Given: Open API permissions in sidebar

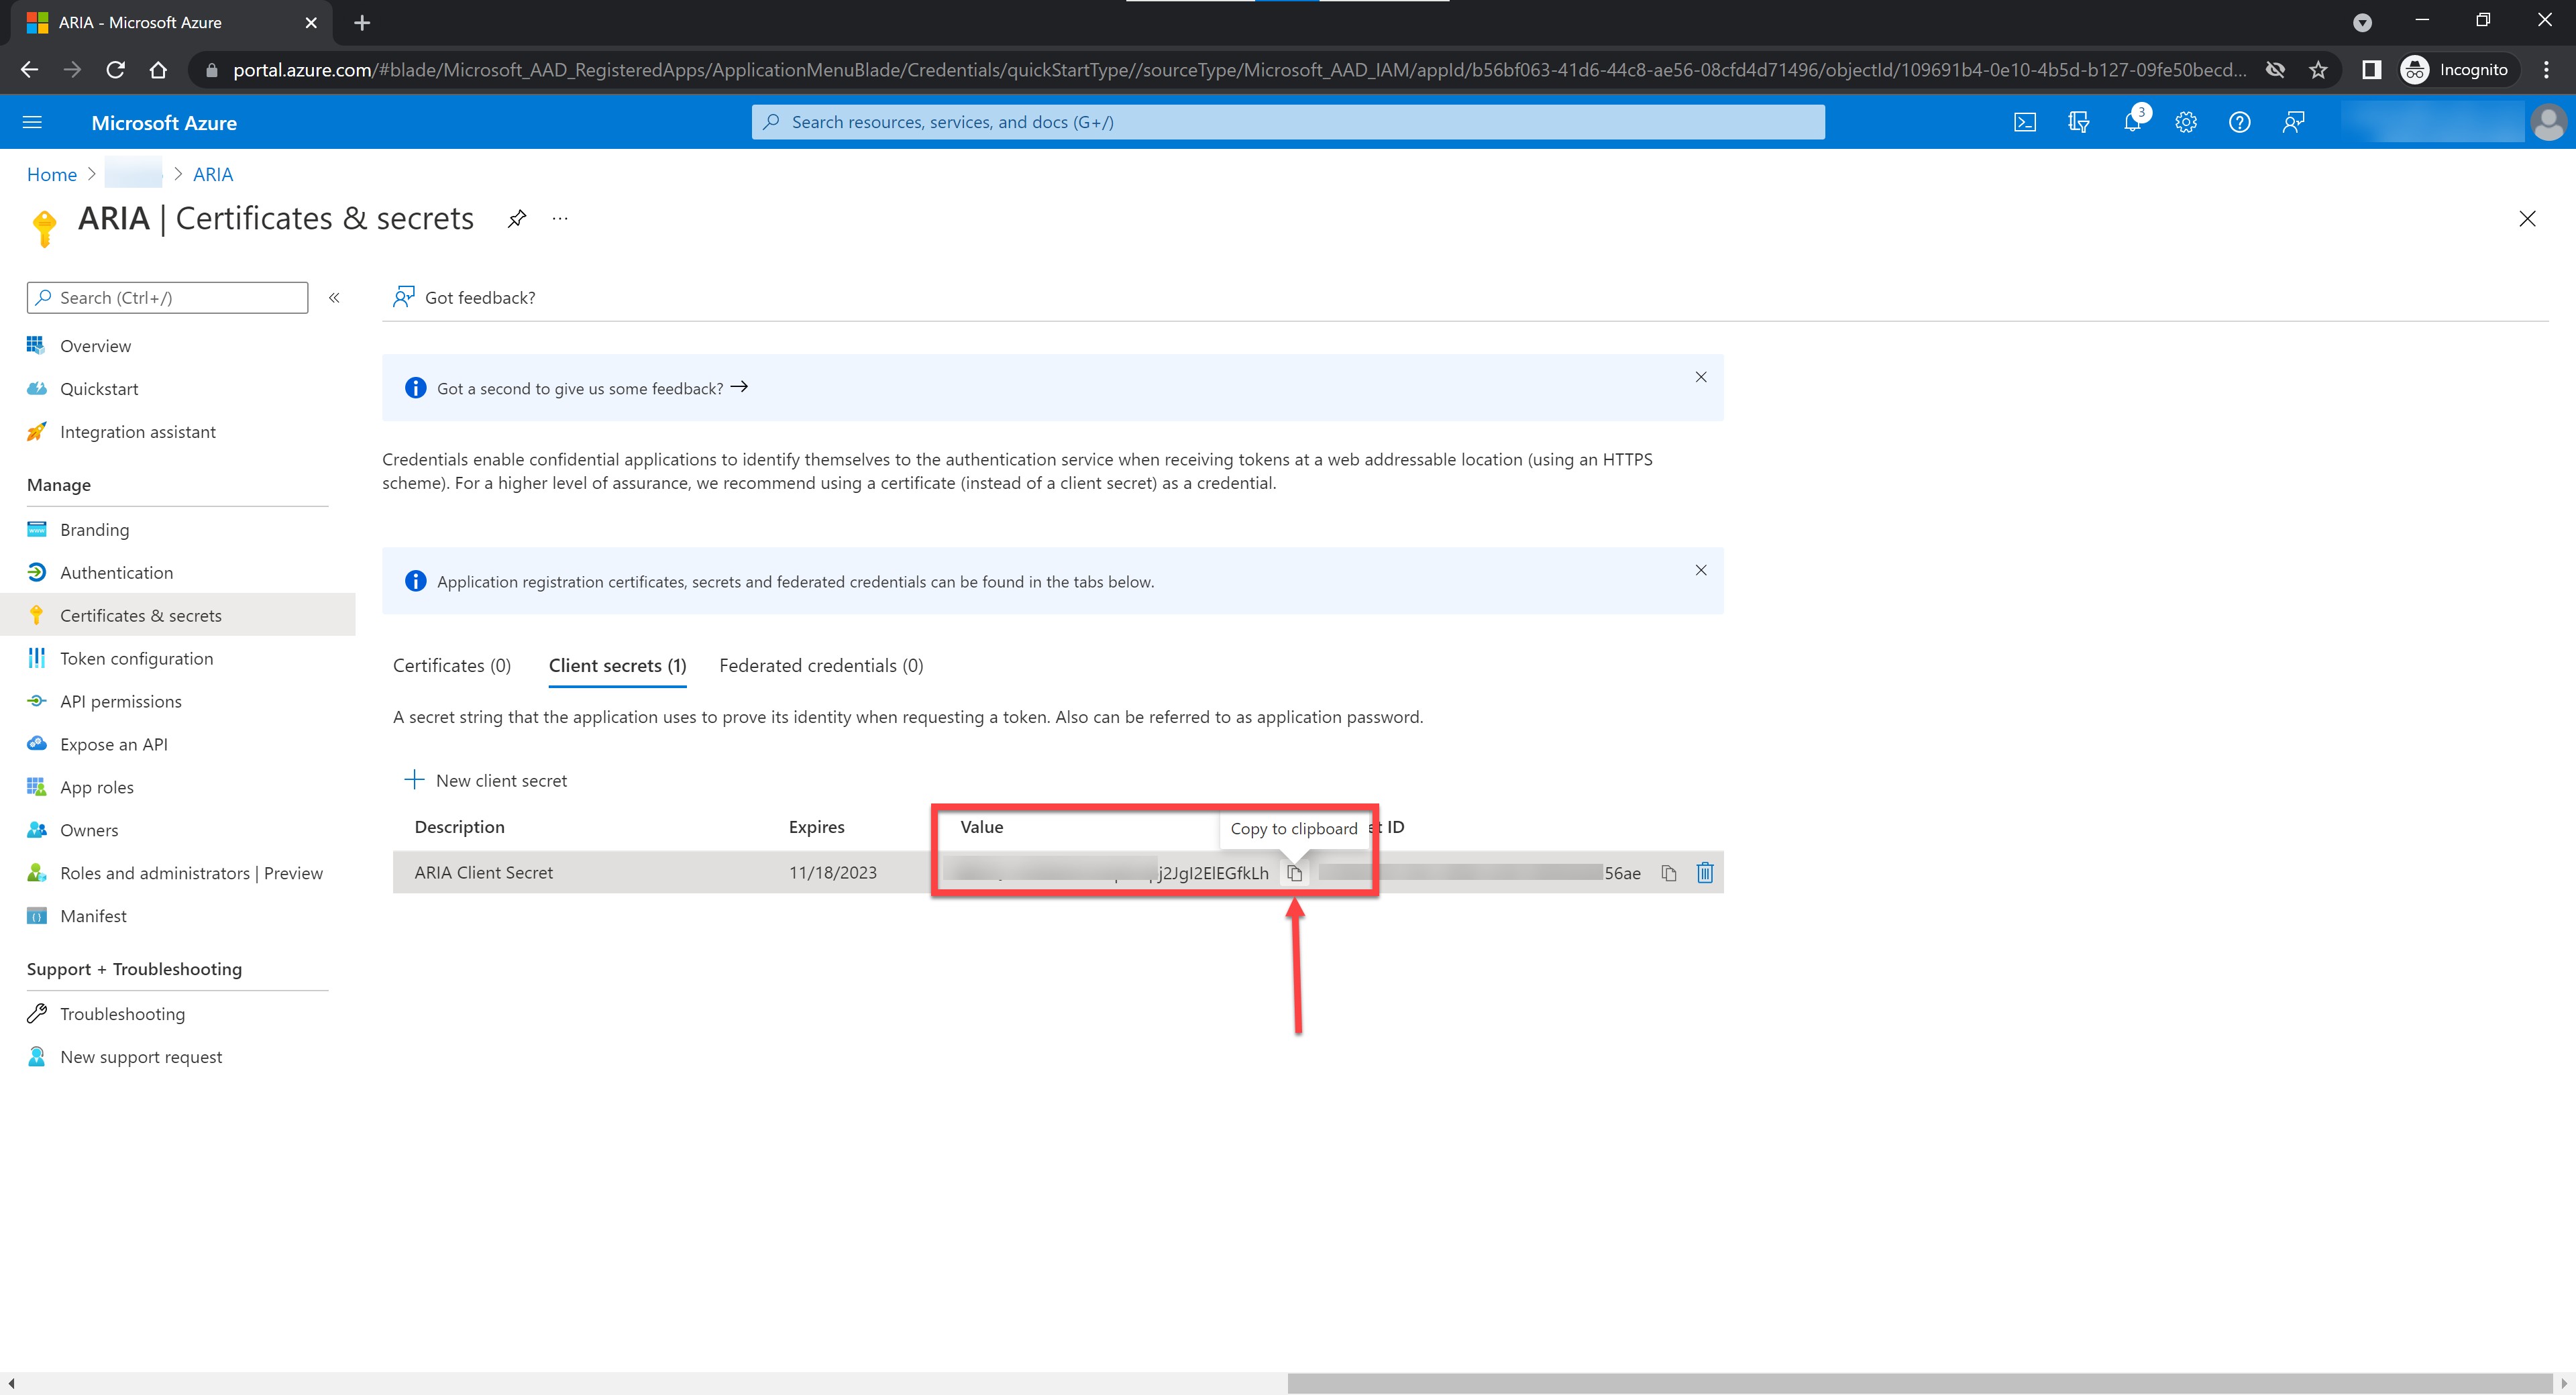Looking at the screenshot, I should coord(121,701).
